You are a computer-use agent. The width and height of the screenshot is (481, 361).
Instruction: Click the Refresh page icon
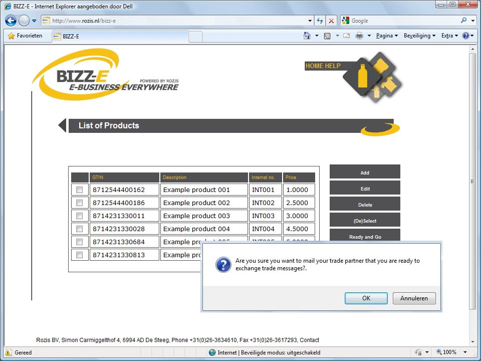click(x=320, y=21)
